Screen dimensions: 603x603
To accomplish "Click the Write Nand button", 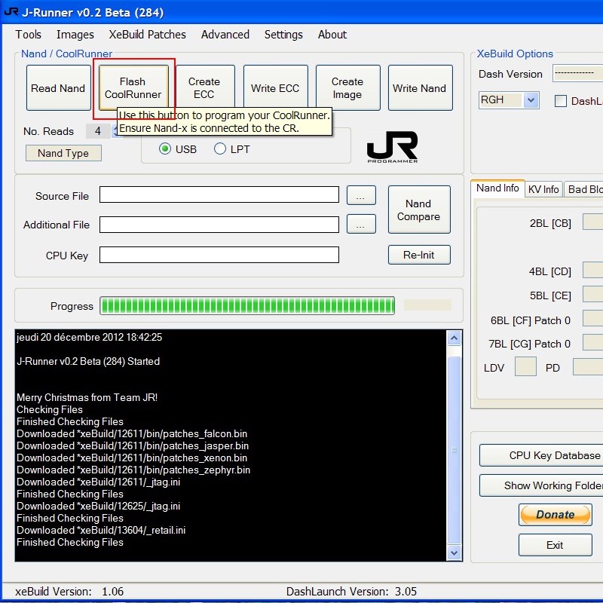I will 420,88.
